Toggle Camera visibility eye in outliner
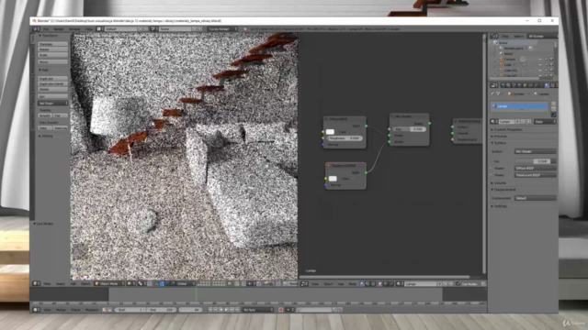588x330 pixels. click(x=540, y=59)
